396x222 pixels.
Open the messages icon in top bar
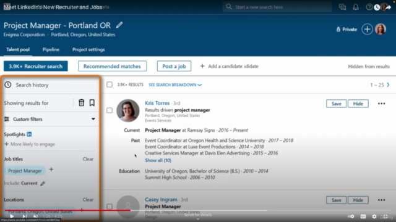342,7
